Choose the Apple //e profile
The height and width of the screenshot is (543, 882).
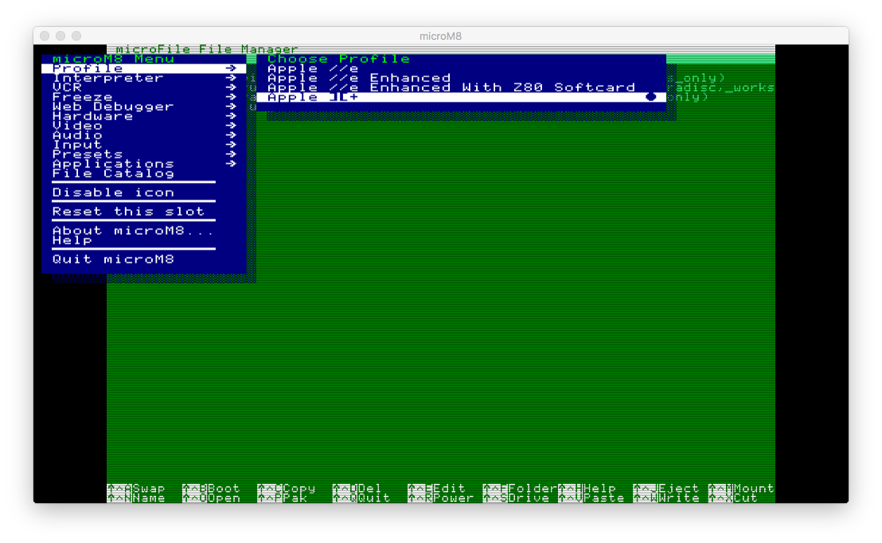point(313,68)
